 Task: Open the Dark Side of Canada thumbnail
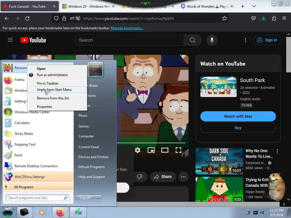pos(219,161)
